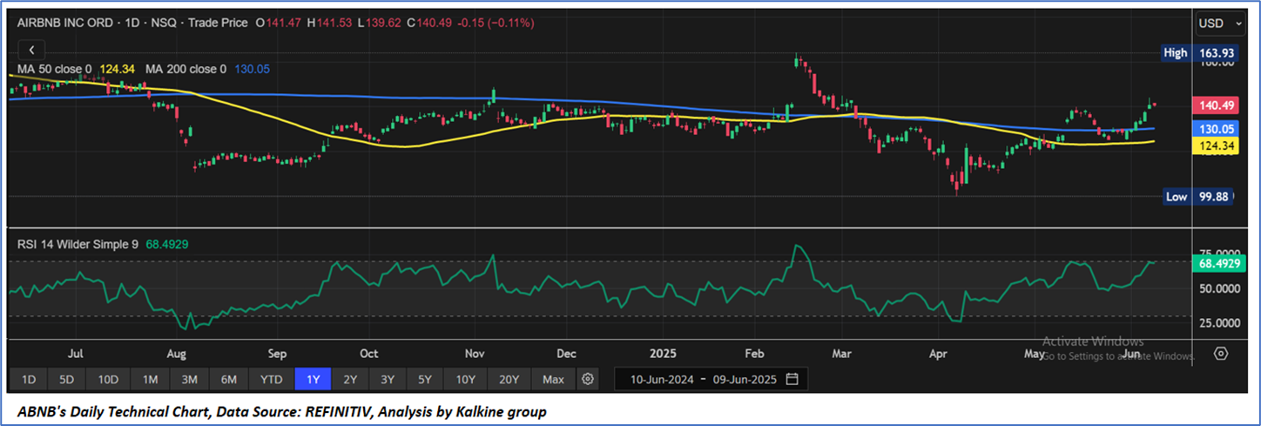This screenshot has width=1261, height=426.
Task: Select the 1D time range
Action: tap(29, 379)
